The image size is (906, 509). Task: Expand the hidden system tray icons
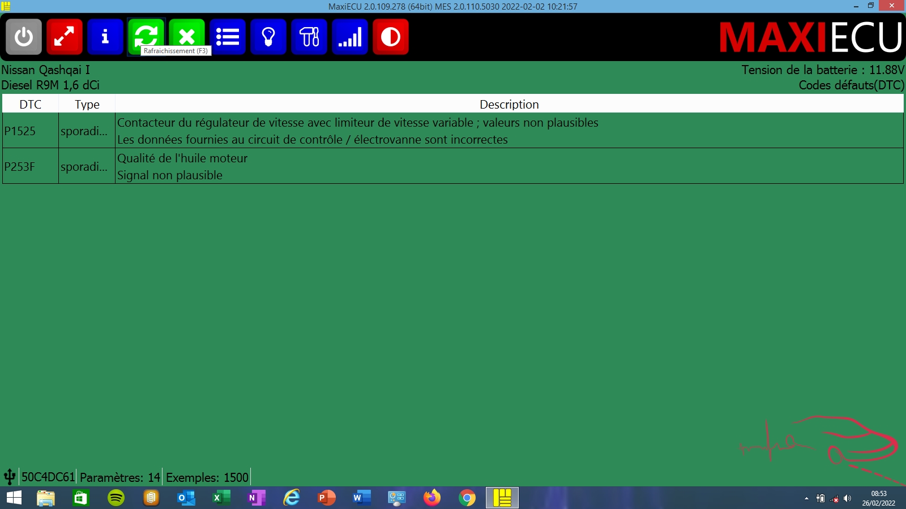(806, 498)
